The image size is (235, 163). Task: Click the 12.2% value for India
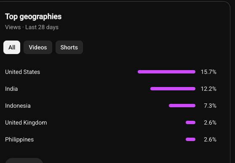208,89
